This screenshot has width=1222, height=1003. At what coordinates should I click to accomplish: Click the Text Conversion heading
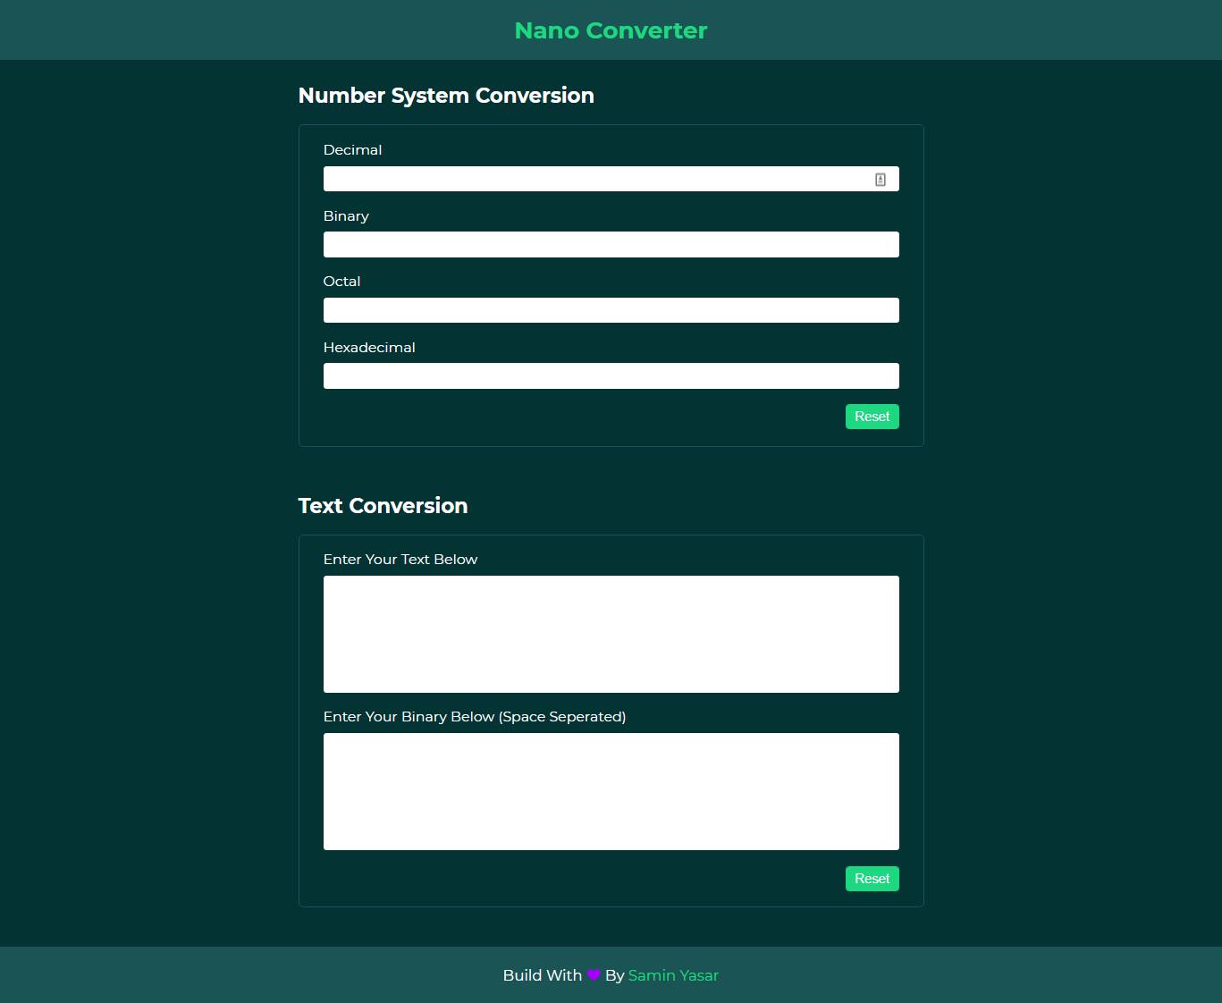tap(383, 506)
